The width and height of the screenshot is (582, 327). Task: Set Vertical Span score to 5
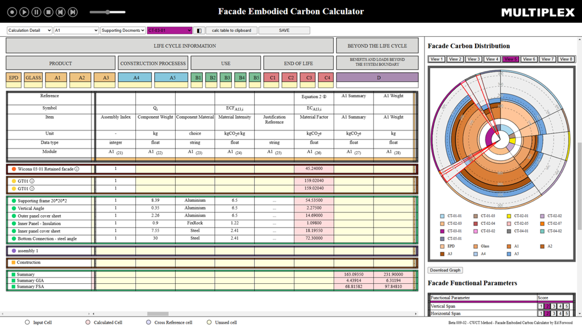(567, 306)
